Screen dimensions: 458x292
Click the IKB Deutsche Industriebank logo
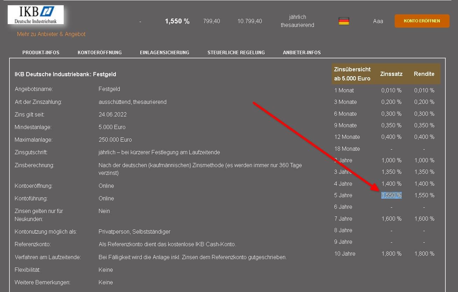[36, 15]
